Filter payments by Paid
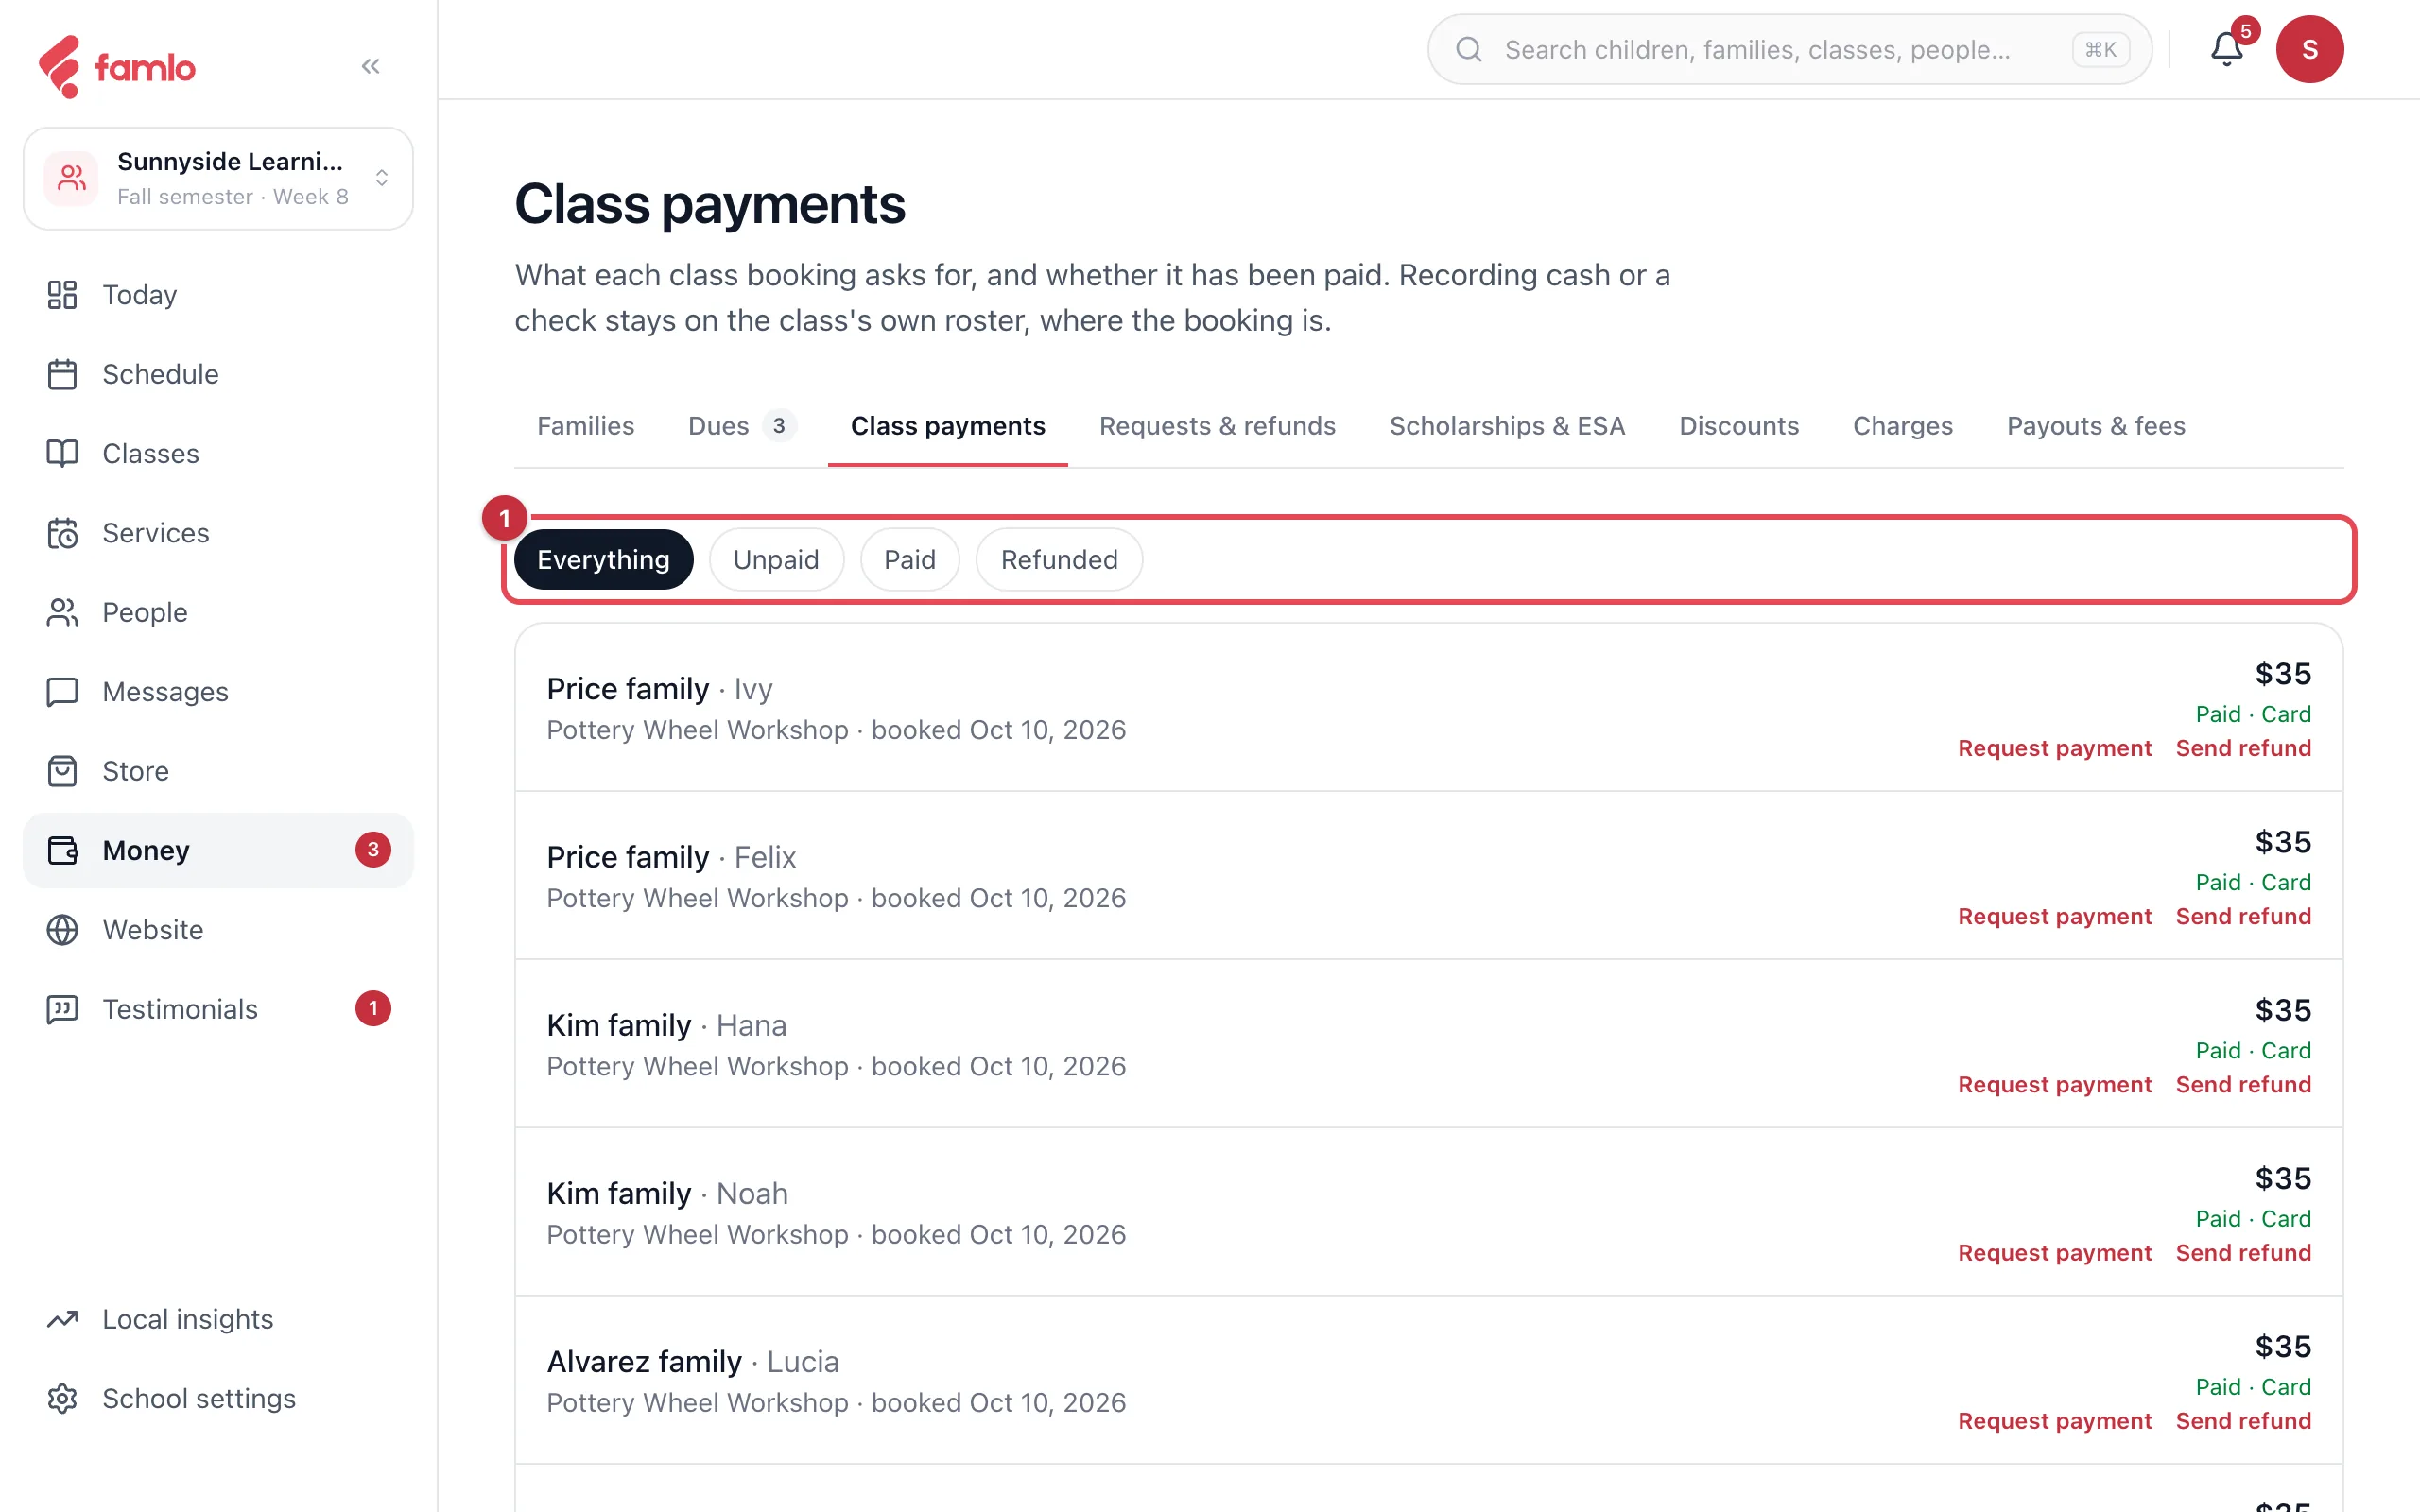 pos(909,559)
